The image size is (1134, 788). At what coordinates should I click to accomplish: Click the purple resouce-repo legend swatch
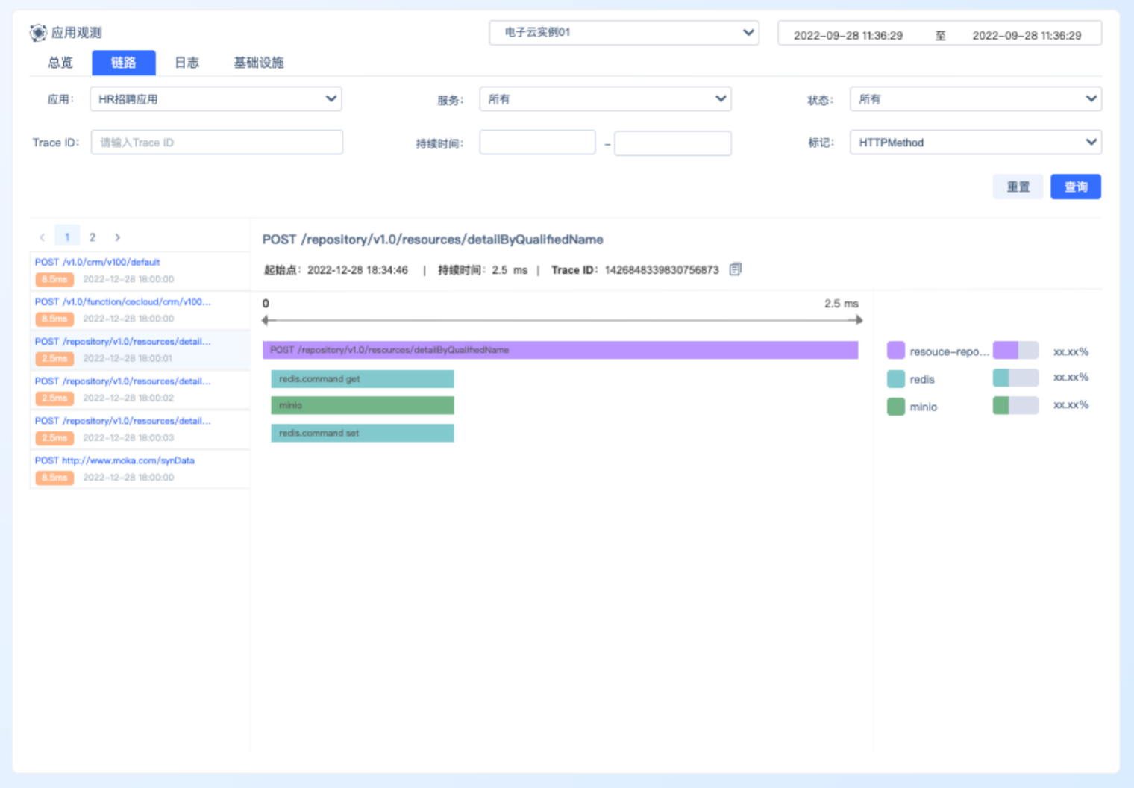(x=896, y=351)
